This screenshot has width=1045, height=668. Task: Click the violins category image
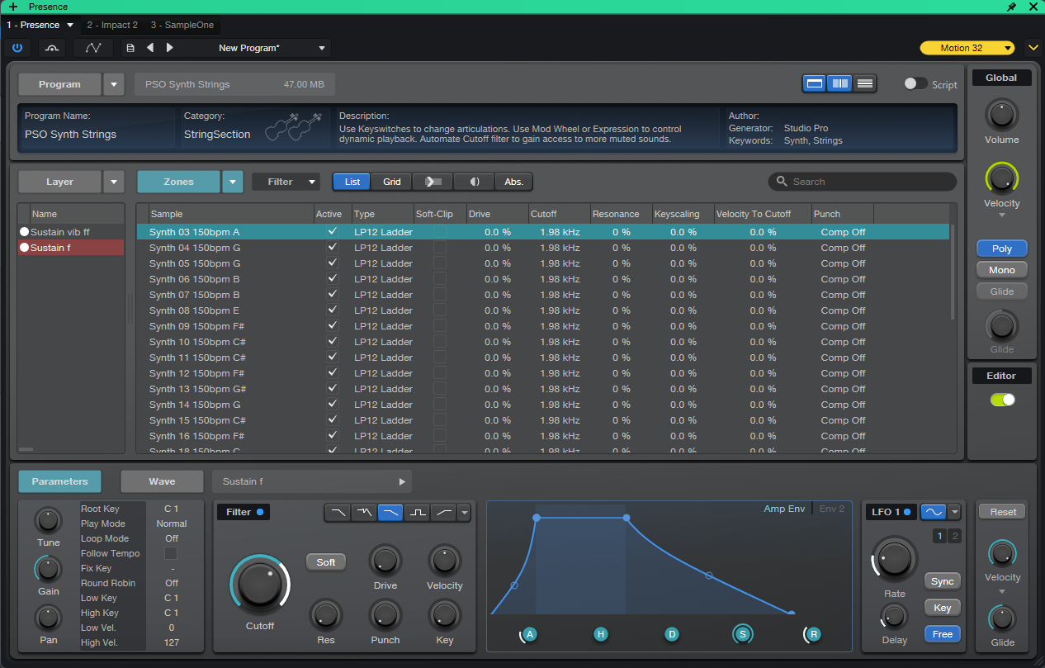[296, 126]
